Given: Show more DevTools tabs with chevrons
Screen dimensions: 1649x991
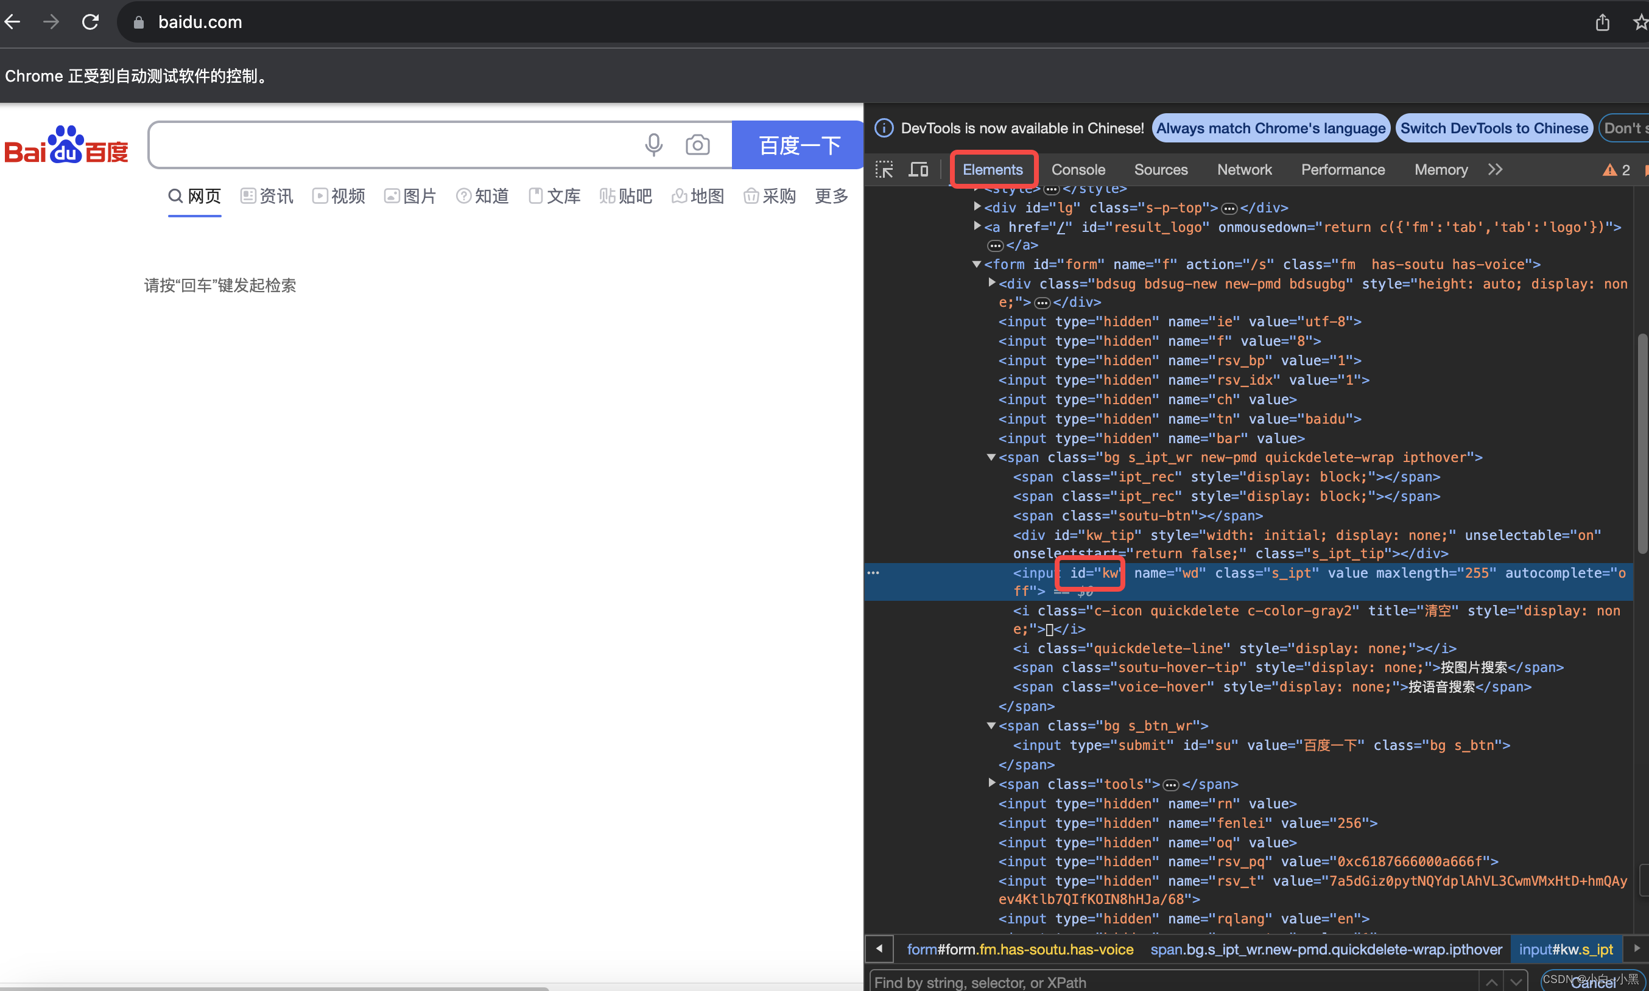Looking at the screenshot, I should pyautogui.click(x=1496, y=170).
